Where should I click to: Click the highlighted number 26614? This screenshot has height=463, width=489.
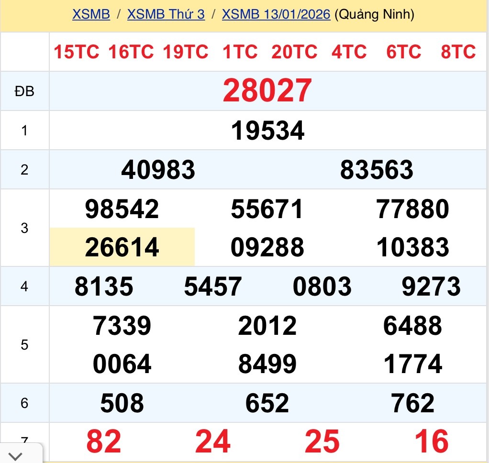[x=122, y=247]
